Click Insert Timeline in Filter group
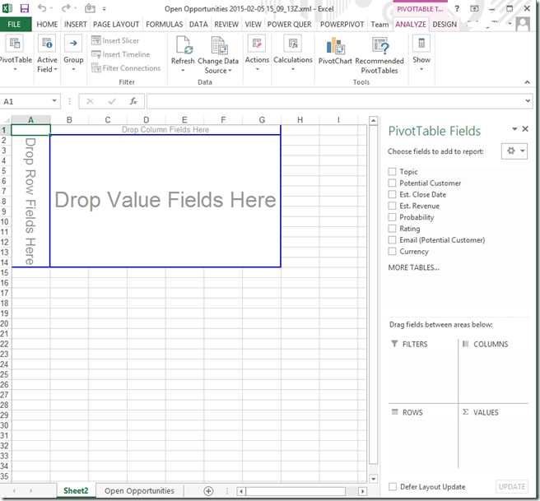540x501 pixels. pyautogui.click(x=120, y=54)
